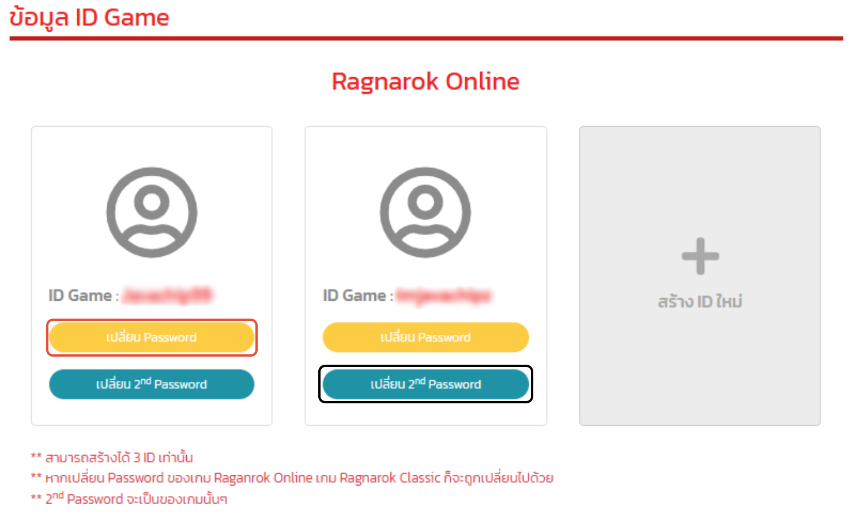Click teal 2nd Password button in first card

(152, 384)
